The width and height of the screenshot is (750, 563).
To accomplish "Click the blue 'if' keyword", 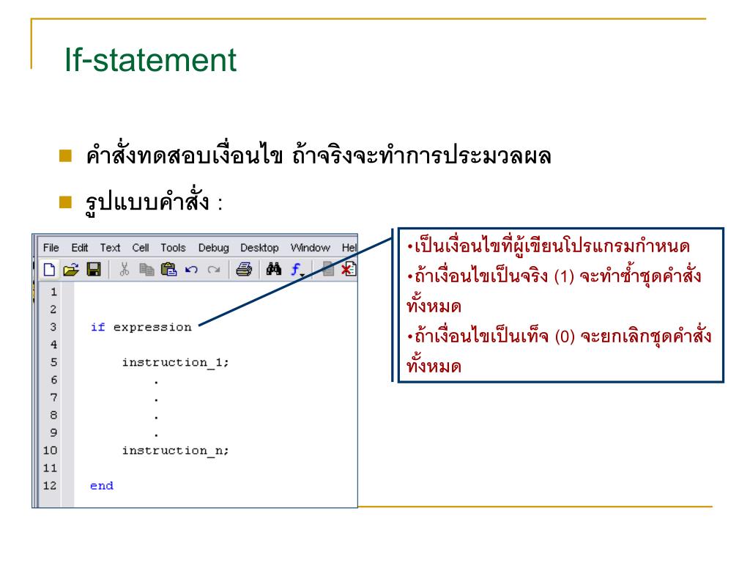I will pyautogui.click(x=97, y=327).
